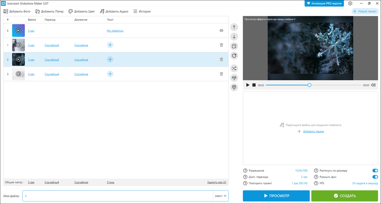Viewport: 381px width, 204px height.
Task: Stop the preview playback
Action: click(x=254, y=85)
